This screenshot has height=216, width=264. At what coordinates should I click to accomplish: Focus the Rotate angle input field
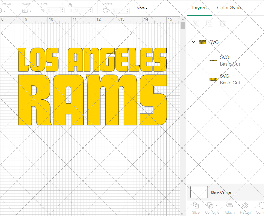pos(118,11)
